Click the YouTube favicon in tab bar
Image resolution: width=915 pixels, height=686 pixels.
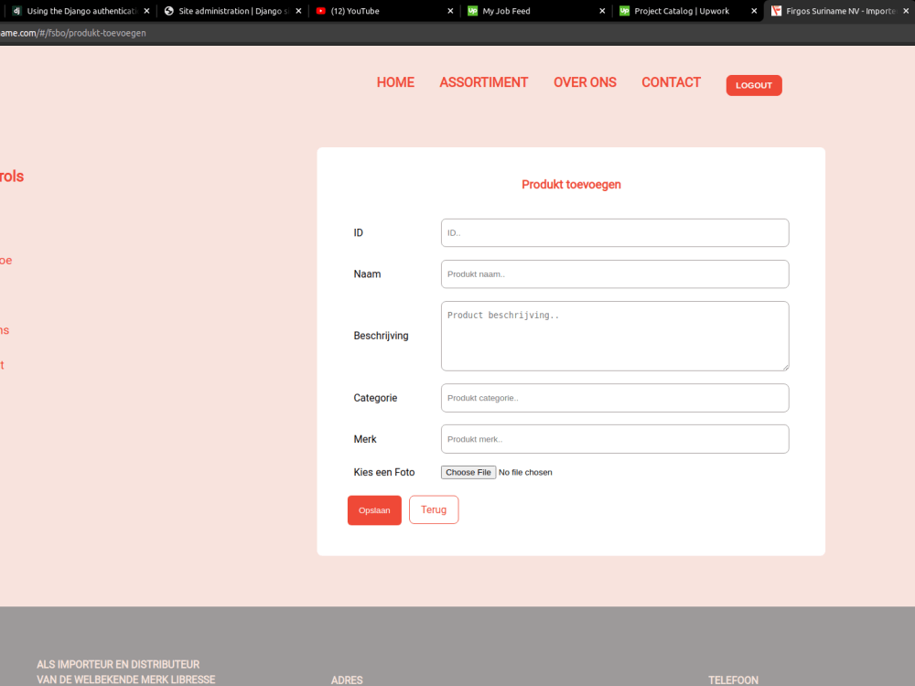click(320, 11)
